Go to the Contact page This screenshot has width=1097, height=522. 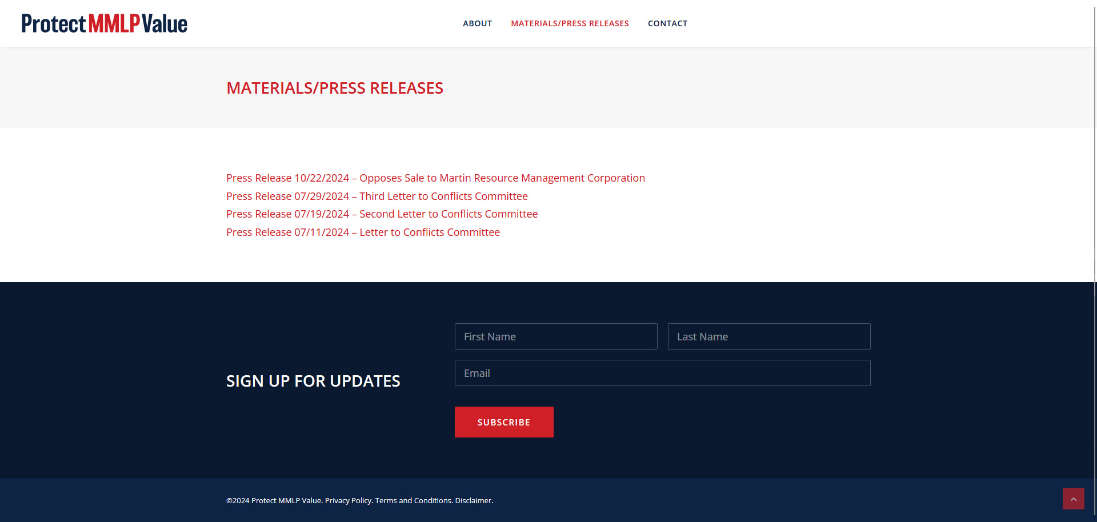(667, 23)
